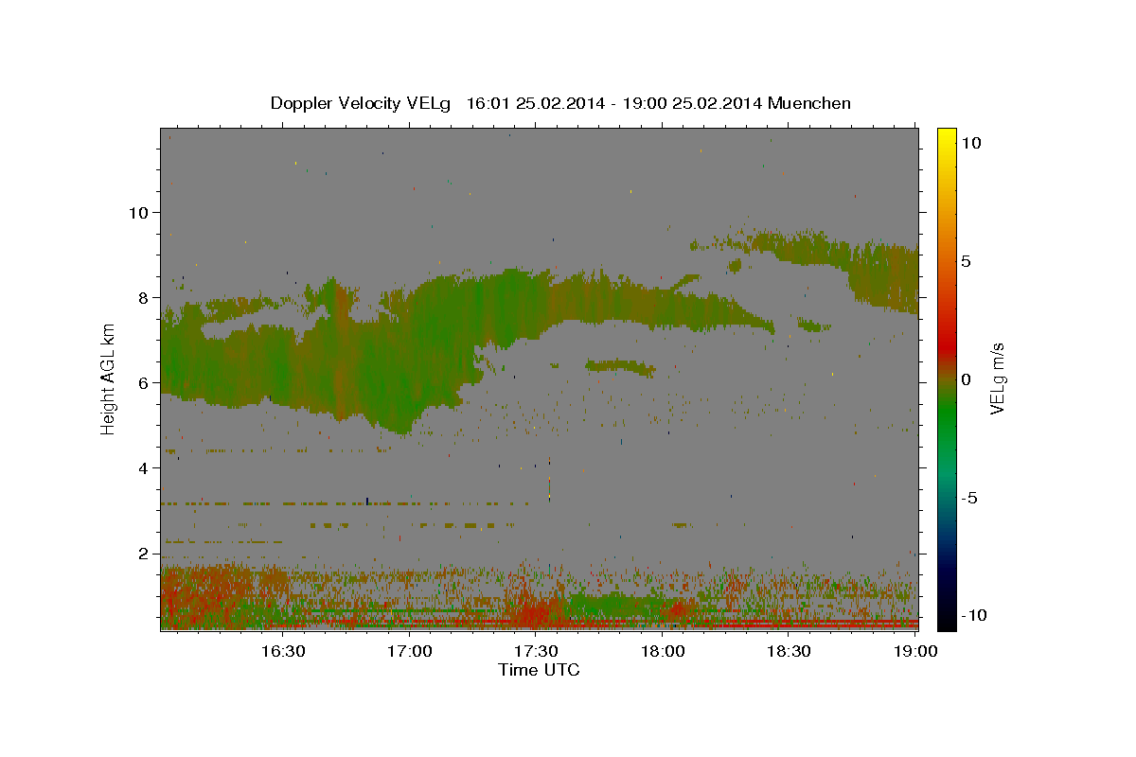Click the '19:00' time tick label
1136x757 pixels.
(x=915, y=651)
